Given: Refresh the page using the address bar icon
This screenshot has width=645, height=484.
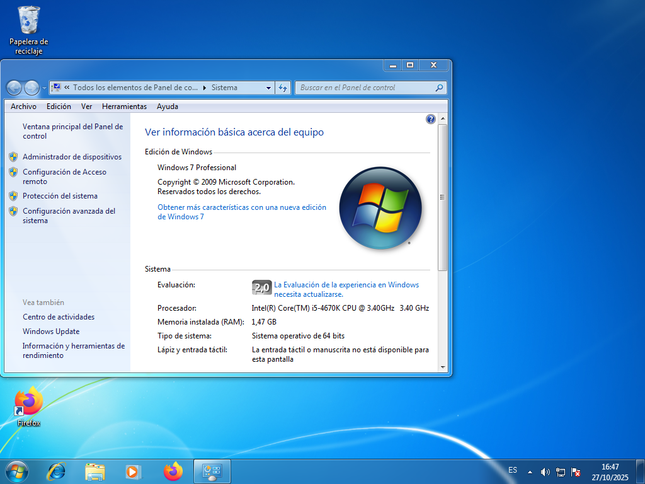Looking at the screenshot, I should [283, 88].
